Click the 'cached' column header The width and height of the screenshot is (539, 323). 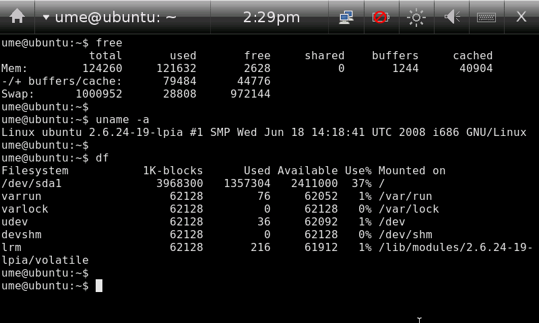tap(473, 56)
